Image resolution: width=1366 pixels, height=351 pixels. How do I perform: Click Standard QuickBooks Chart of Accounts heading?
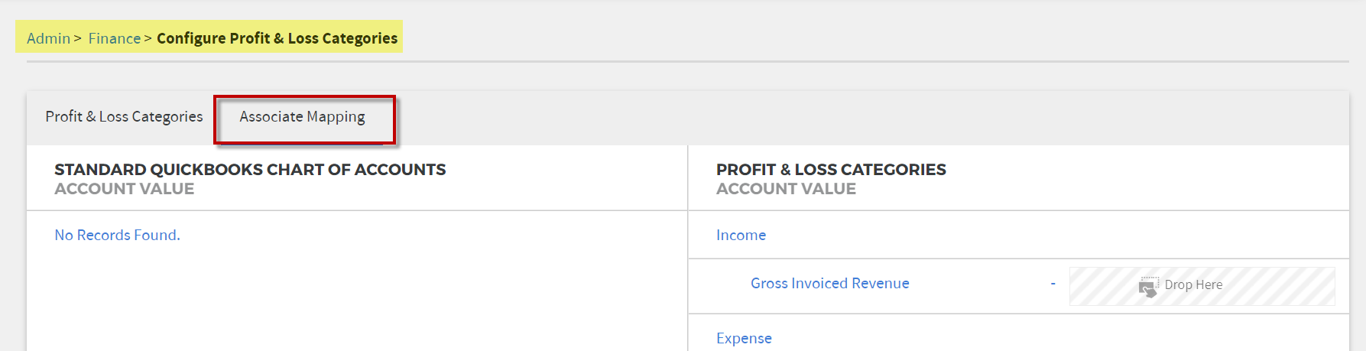[250, 170]
